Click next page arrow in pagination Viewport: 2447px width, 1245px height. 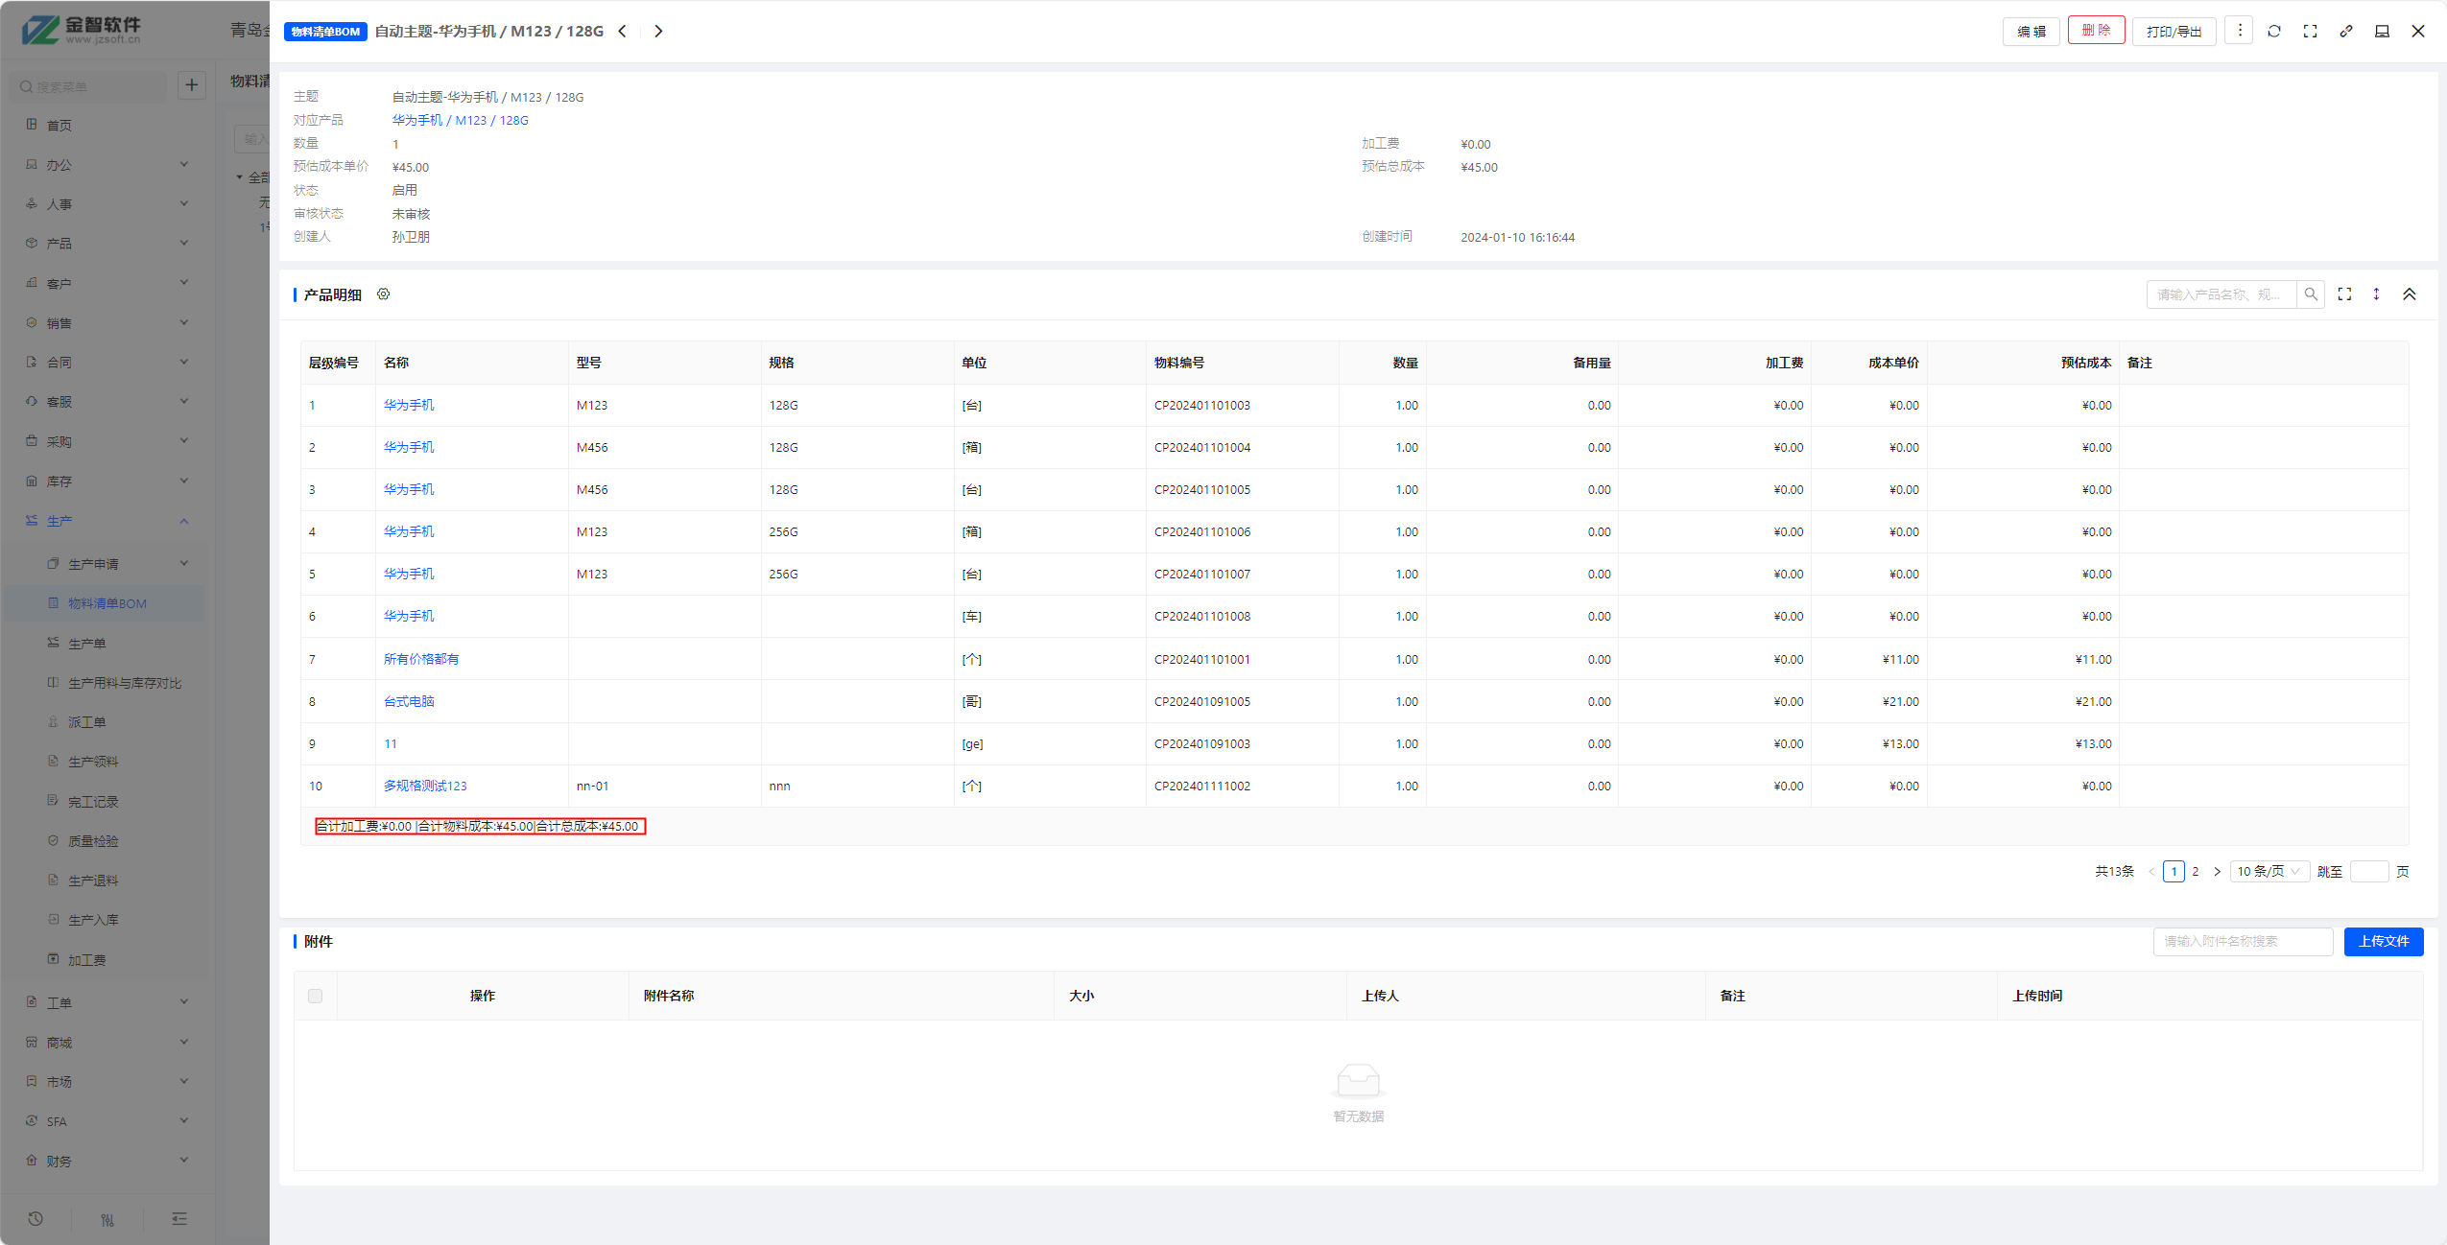pos(2217,871)
